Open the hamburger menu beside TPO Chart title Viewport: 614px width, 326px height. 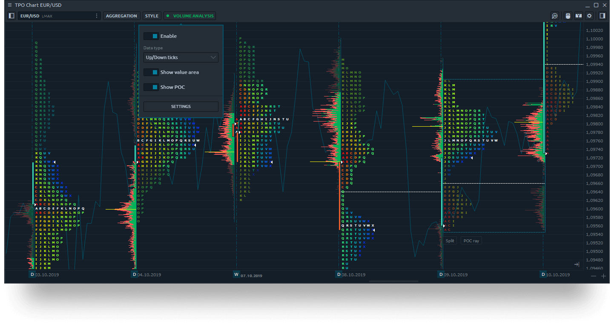[x=10, y=5]
